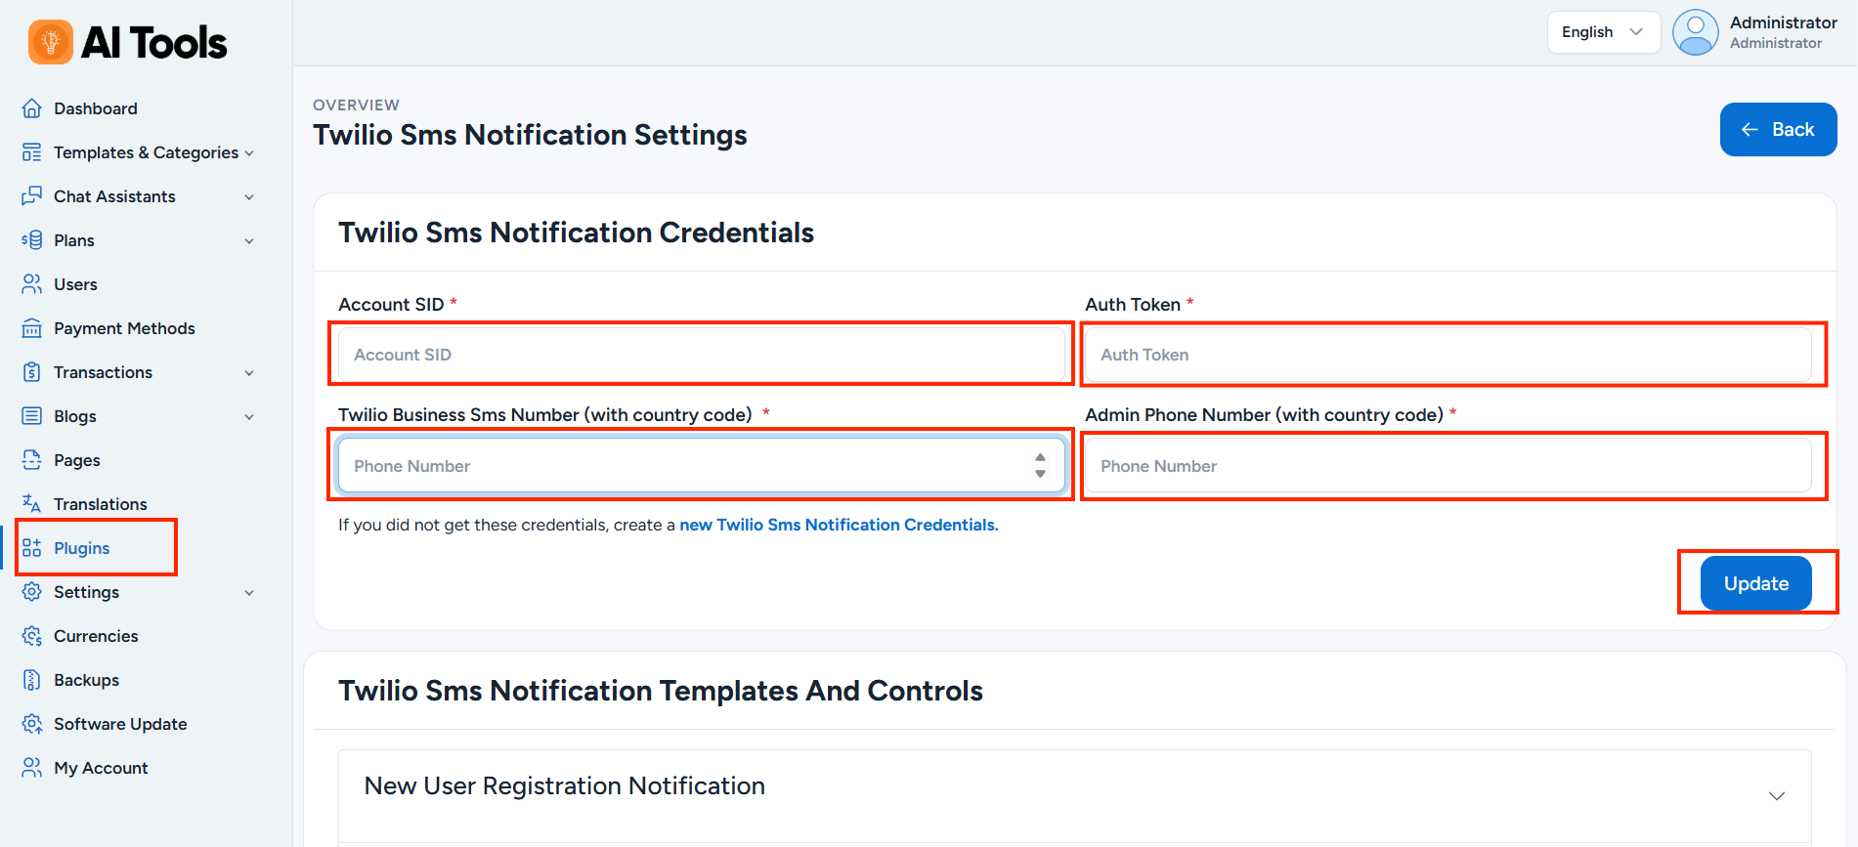
Task: Click the AI Tools logo icon
Action: [51, 42]
